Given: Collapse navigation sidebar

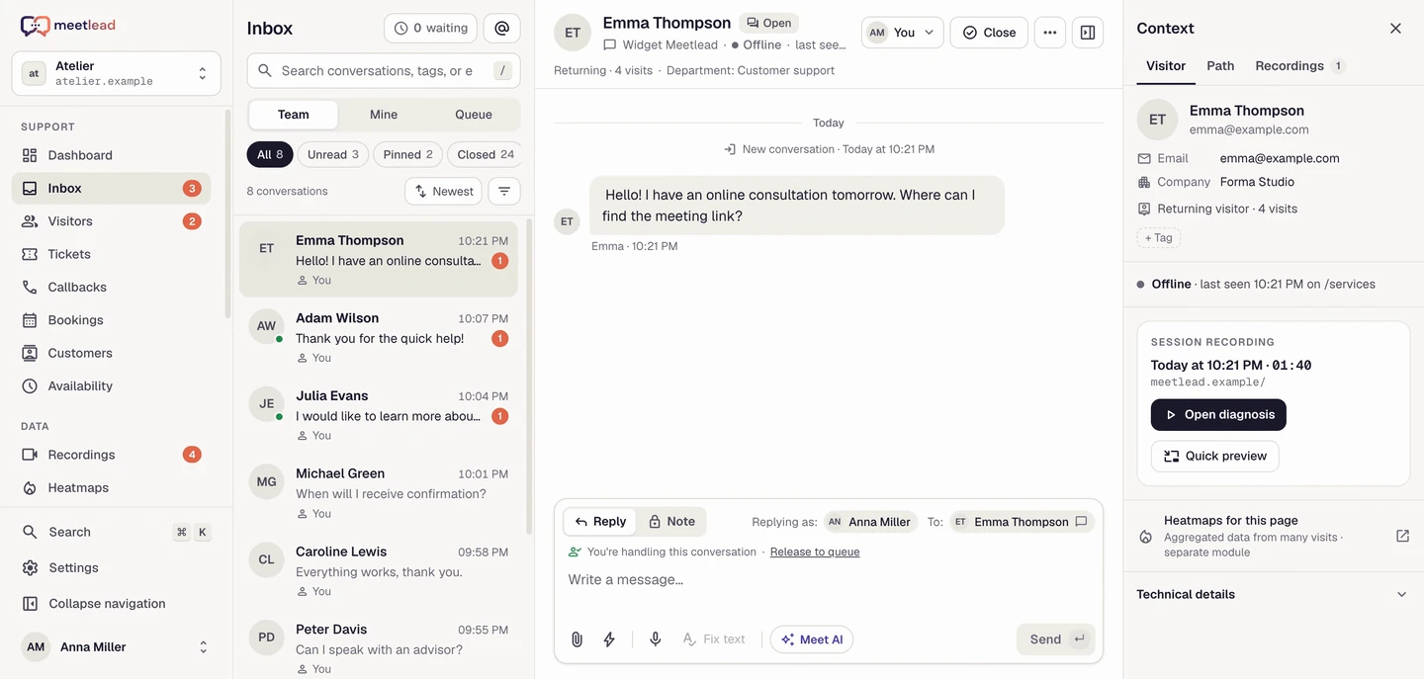Looking at the screenshot, I should pyautogui.click(x=116, y=603).
